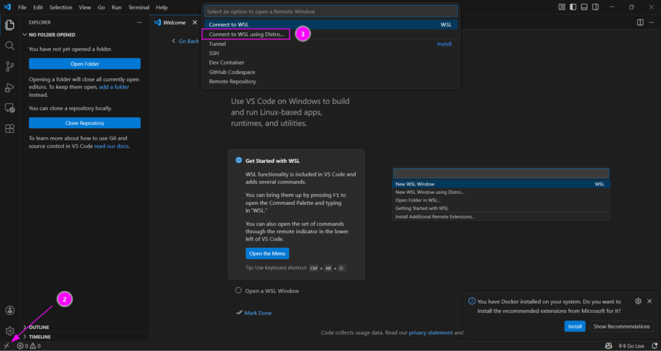Open the Explorer view in activity bar

tap(10, 25)
